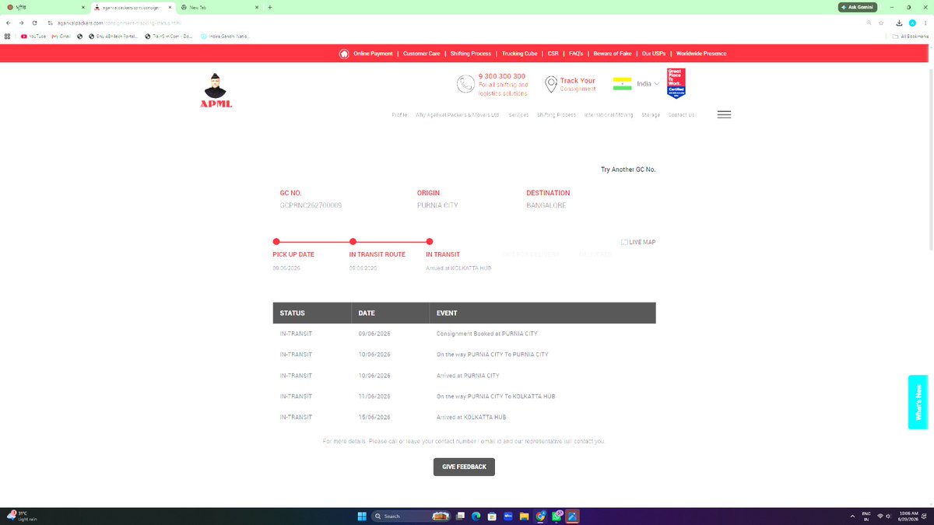Open the Services menu item
Screen dimensions: 934x525
[x=518, y=115]
